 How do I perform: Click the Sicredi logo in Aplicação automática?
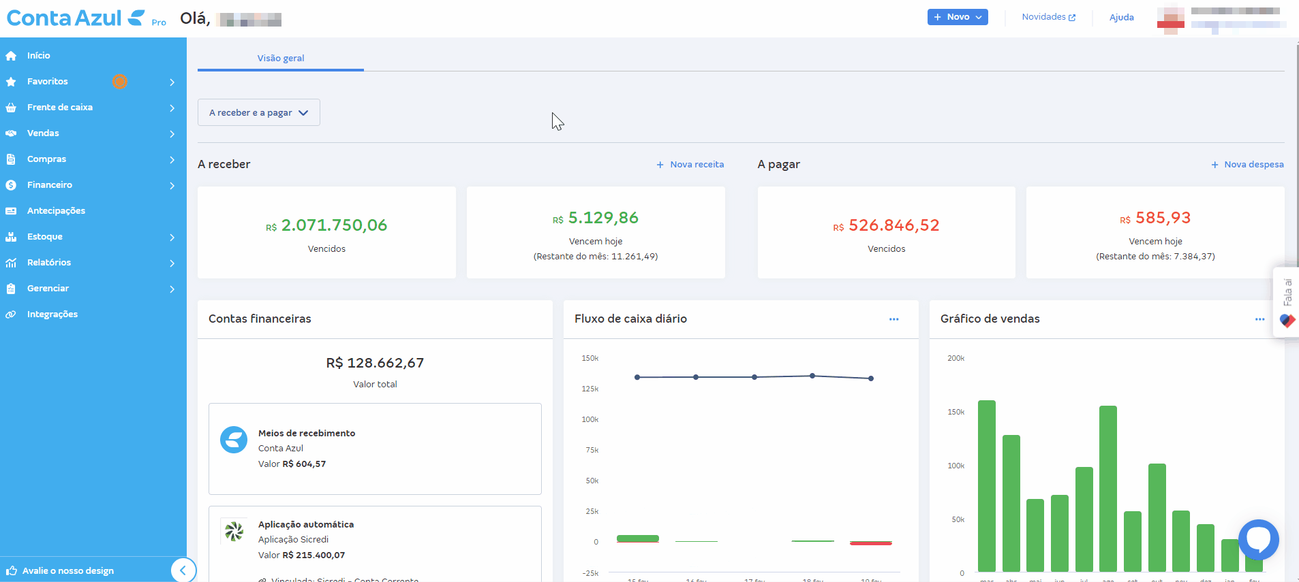pyautogui.click(x=234, y=531)
